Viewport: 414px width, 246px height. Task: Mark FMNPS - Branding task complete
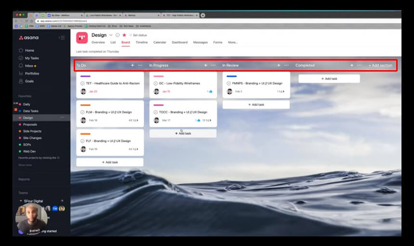coord(229,83)
